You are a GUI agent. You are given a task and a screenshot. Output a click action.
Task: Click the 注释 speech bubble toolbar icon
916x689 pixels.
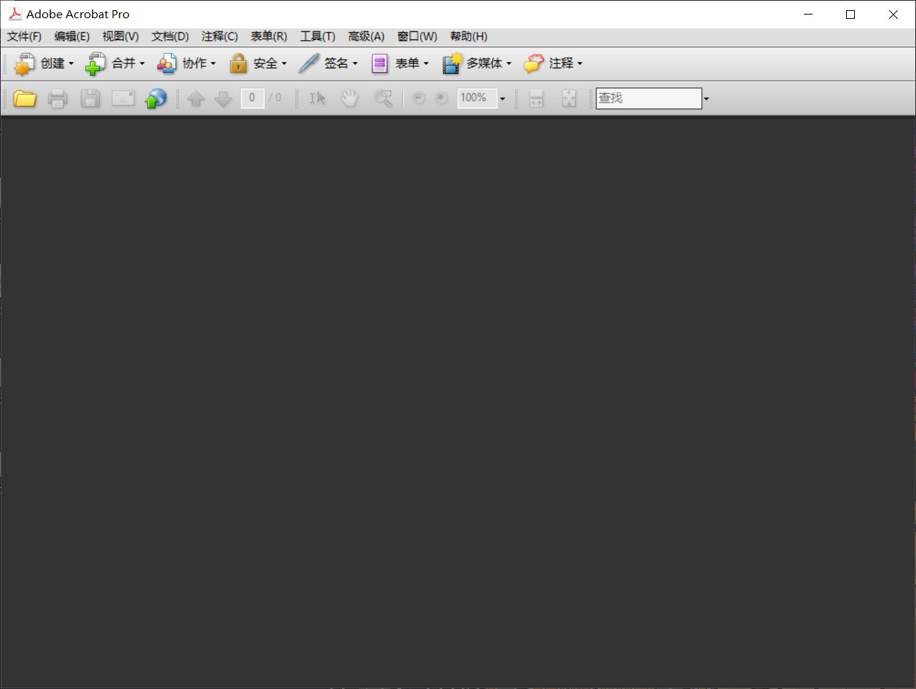point(534,64)
